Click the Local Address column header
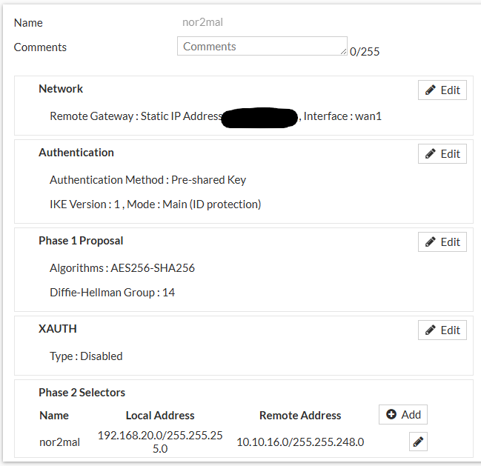 160,416
